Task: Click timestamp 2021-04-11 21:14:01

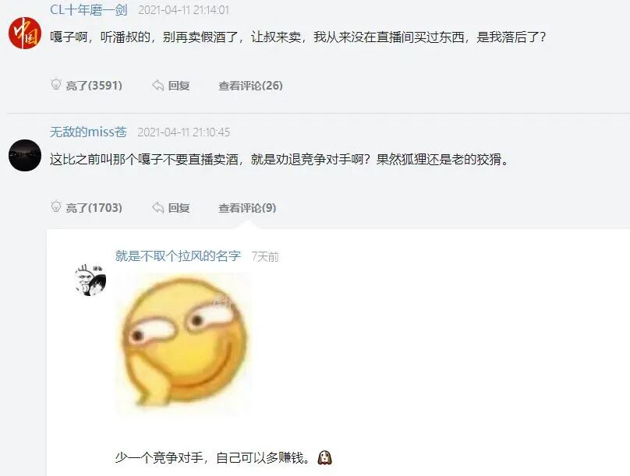Action: point(183,10)
